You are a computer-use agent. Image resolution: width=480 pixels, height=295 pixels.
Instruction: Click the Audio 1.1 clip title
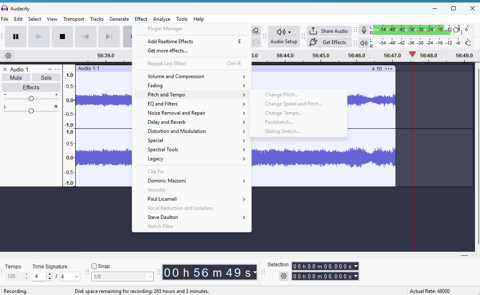89,69
